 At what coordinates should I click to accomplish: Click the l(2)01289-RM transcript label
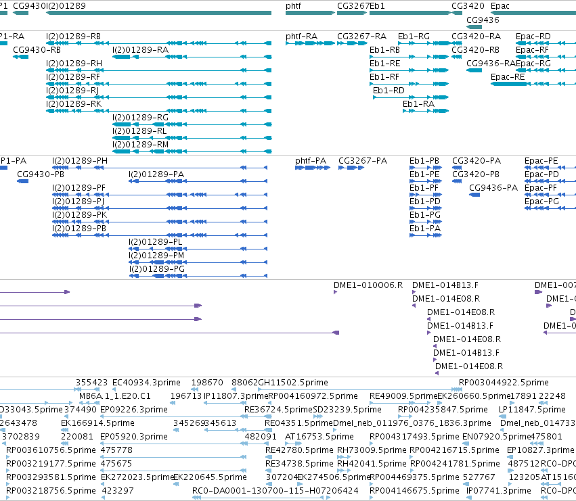click(140, 145)
